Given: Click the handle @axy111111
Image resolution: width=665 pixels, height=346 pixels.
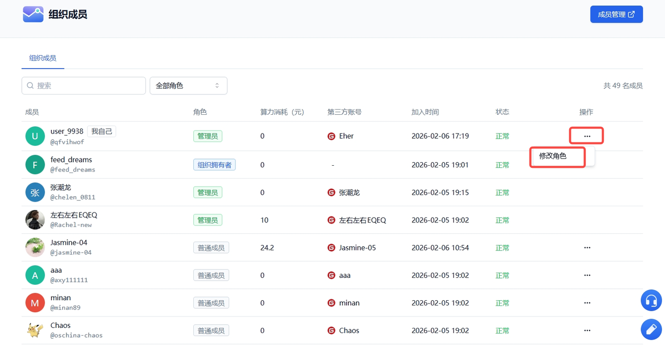Looking at the screenshot, I should tap(69, 280).
